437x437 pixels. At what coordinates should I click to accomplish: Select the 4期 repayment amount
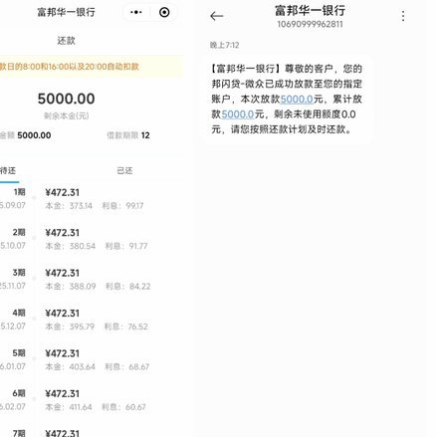tap(63, 314)
